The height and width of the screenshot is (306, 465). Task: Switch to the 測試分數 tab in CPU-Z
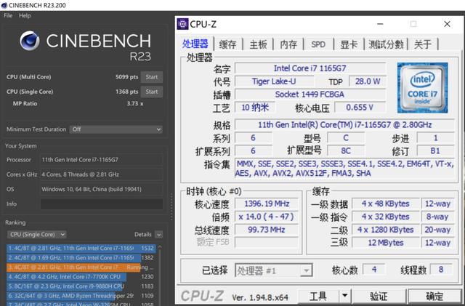[x=386, y=44]
